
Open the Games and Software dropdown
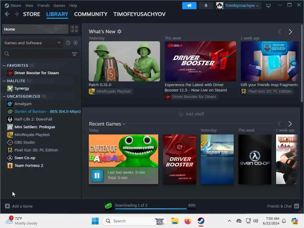point(33,43)
